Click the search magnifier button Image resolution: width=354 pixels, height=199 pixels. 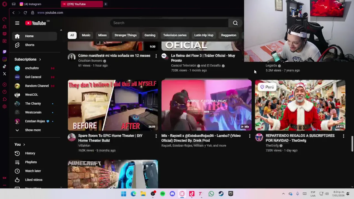tap(235, 23)
